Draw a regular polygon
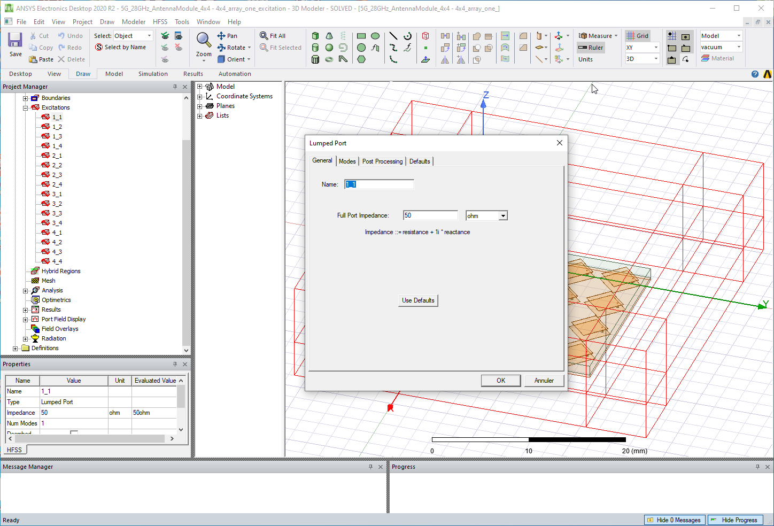The height and width of the screenshot is (526, 774). 361,59
